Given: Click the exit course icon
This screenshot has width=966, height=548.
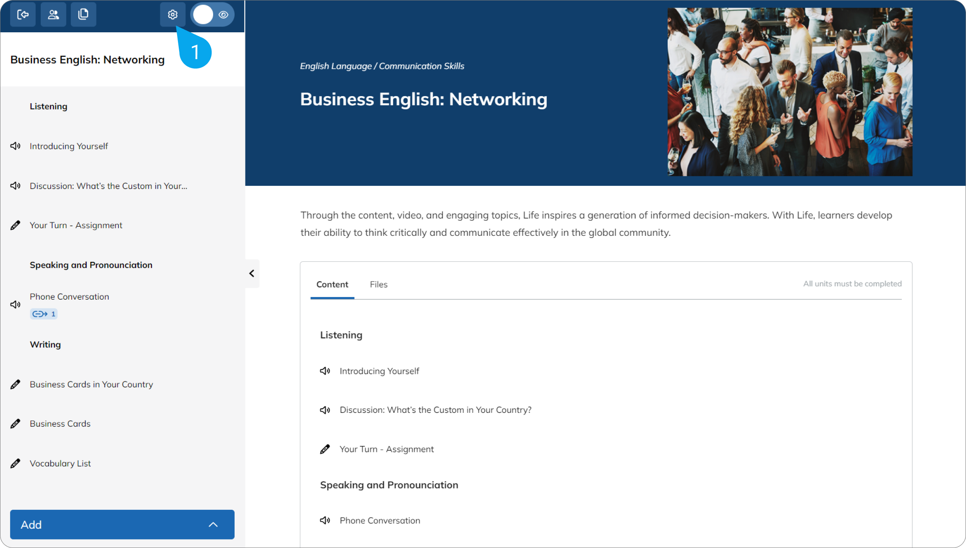Looking at the screenshot, I should click(x=23, y=15).
